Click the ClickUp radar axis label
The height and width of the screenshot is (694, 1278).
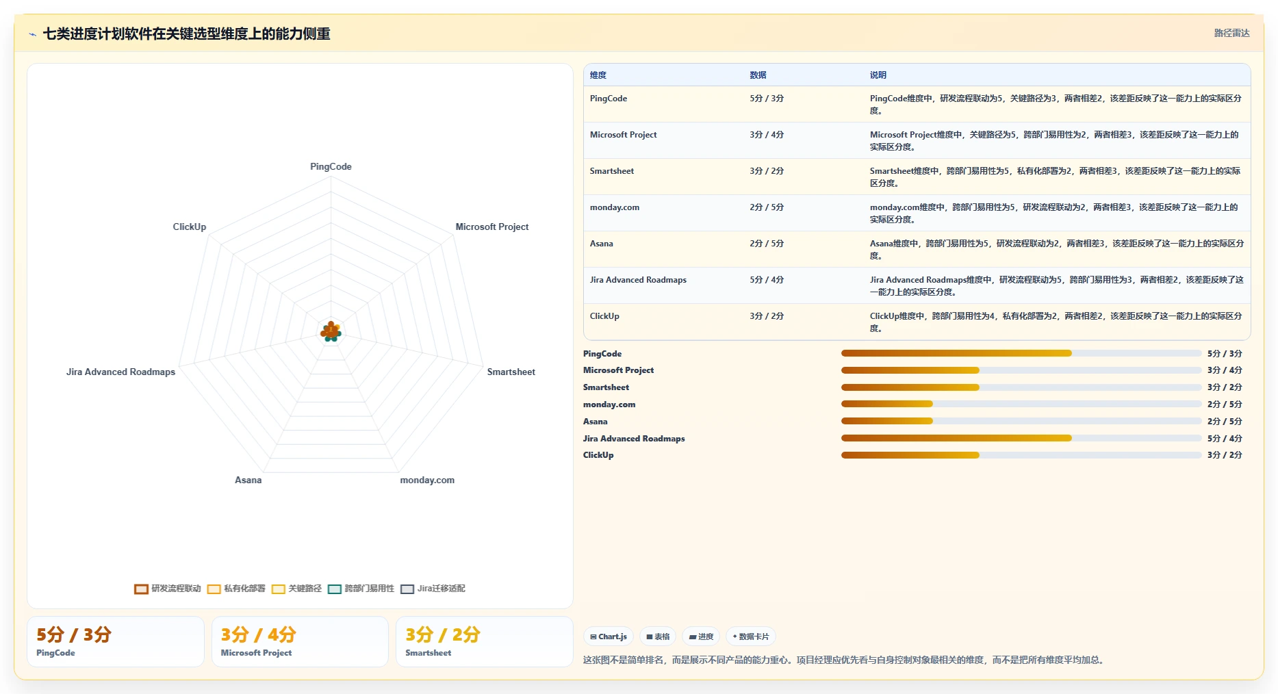pos(190,227)
